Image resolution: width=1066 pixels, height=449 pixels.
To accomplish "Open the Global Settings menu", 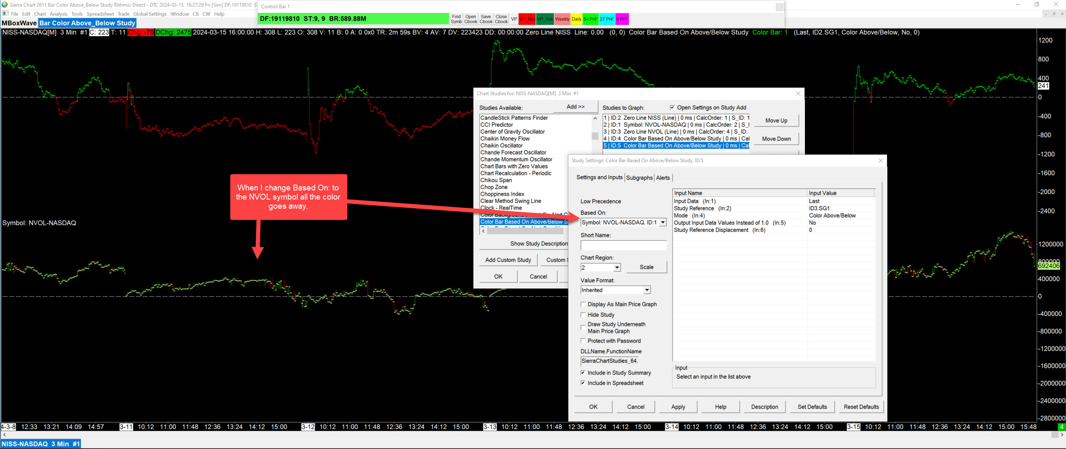I will coord(149,14).
